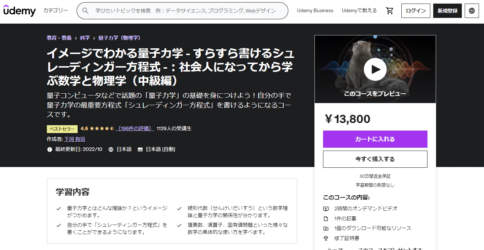The image size is (484, 250).
Task: Click the 学習内容 heading
Action: point(73,192)
